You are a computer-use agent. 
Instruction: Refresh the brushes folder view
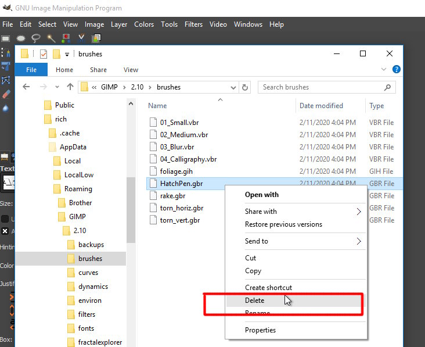(245, 87)
